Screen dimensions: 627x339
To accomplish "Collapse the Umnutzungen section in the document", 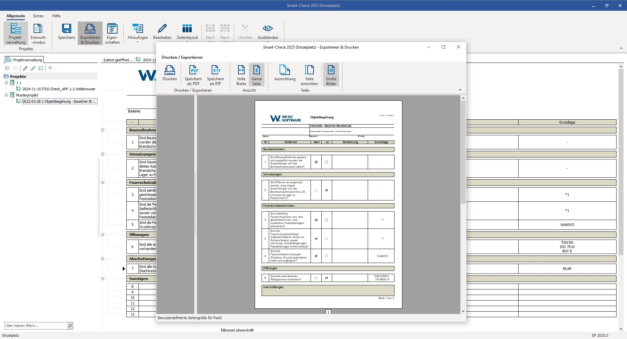I will (103, 154).
